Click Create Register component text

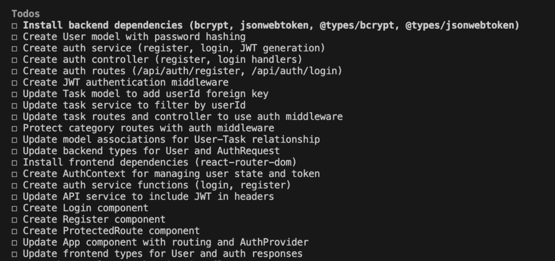pos(94,219)
